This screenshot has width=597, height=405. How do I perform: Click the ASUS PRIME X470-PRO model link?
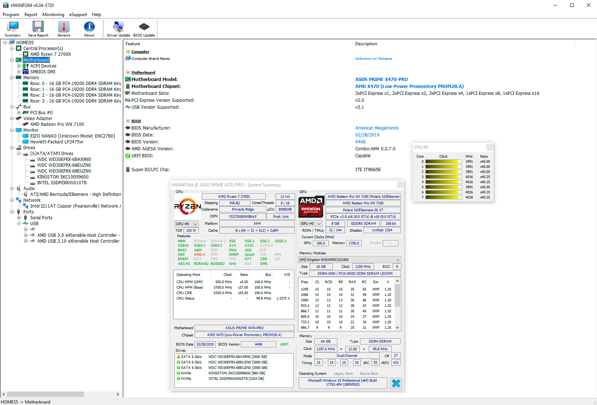click(381, 79)
